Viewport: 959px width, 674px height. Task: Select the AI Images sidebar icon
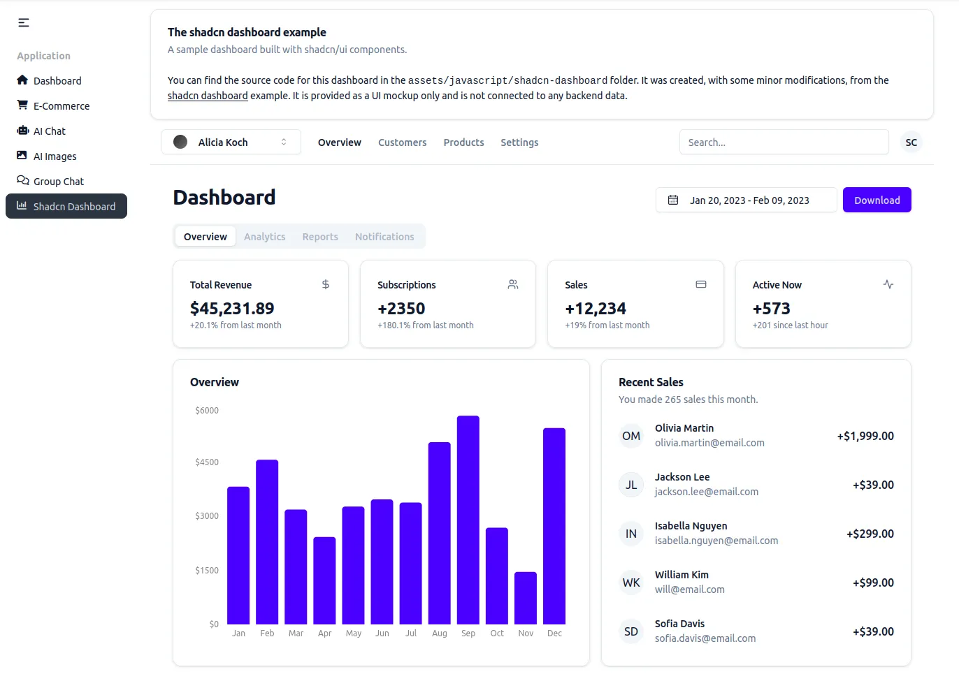22,156
